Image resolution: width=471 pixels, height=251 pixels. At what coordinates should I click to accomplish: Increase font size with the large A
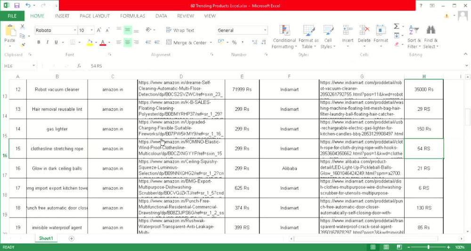click(99, 30)
